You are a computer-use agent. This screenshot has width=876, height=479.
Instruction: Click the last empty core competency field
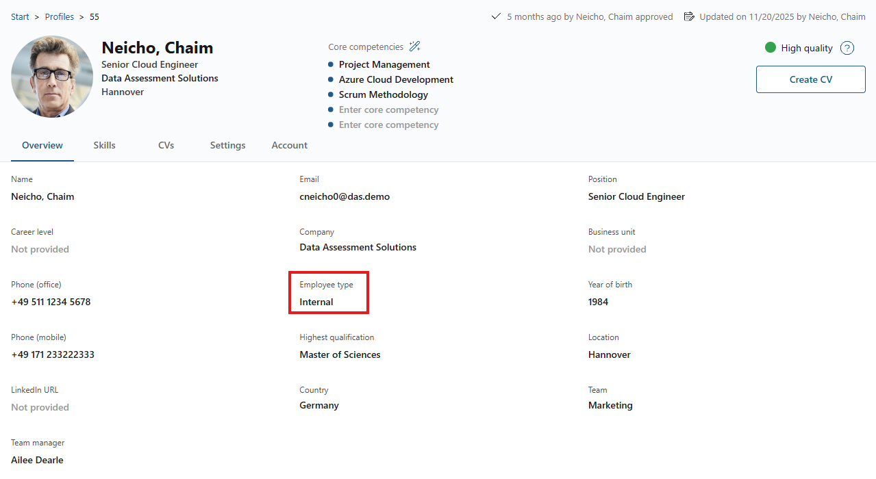(x=388, y=125)
